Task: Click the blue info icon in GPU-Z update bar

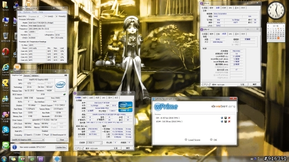Action: pyautogui.click(x=14, y=147)
